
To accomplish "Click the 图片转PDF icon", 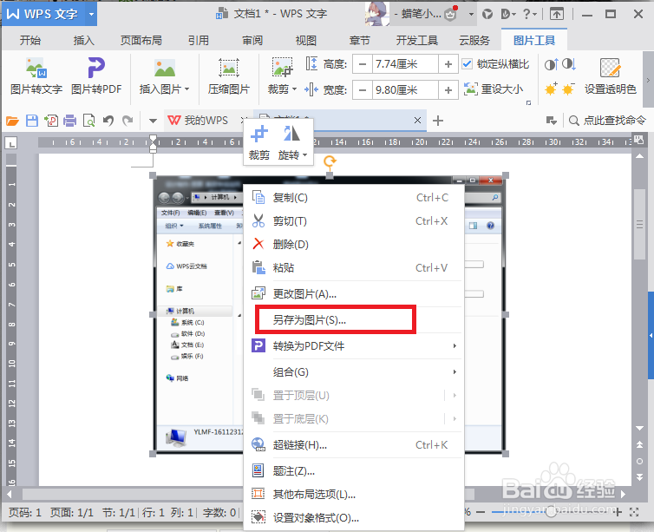I will 96,68.
